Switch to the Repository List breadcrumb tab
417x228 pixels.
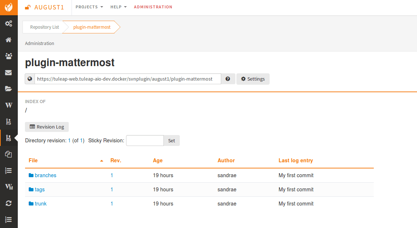pyautogui.click(x=44, y=27)
